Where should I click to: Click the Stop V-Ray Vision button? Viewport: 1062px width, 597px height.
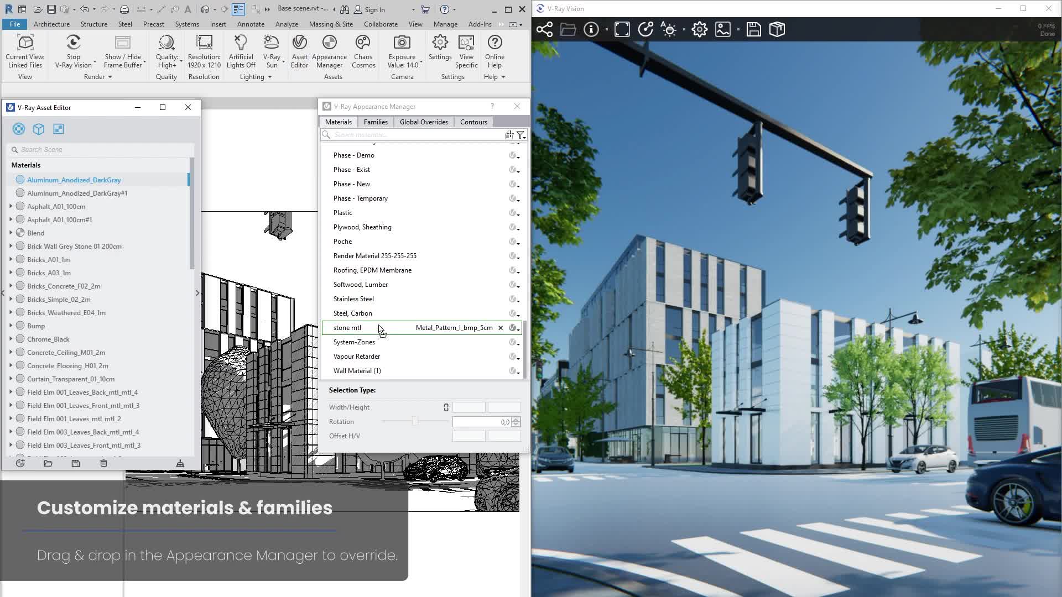(x=73, y=51)
